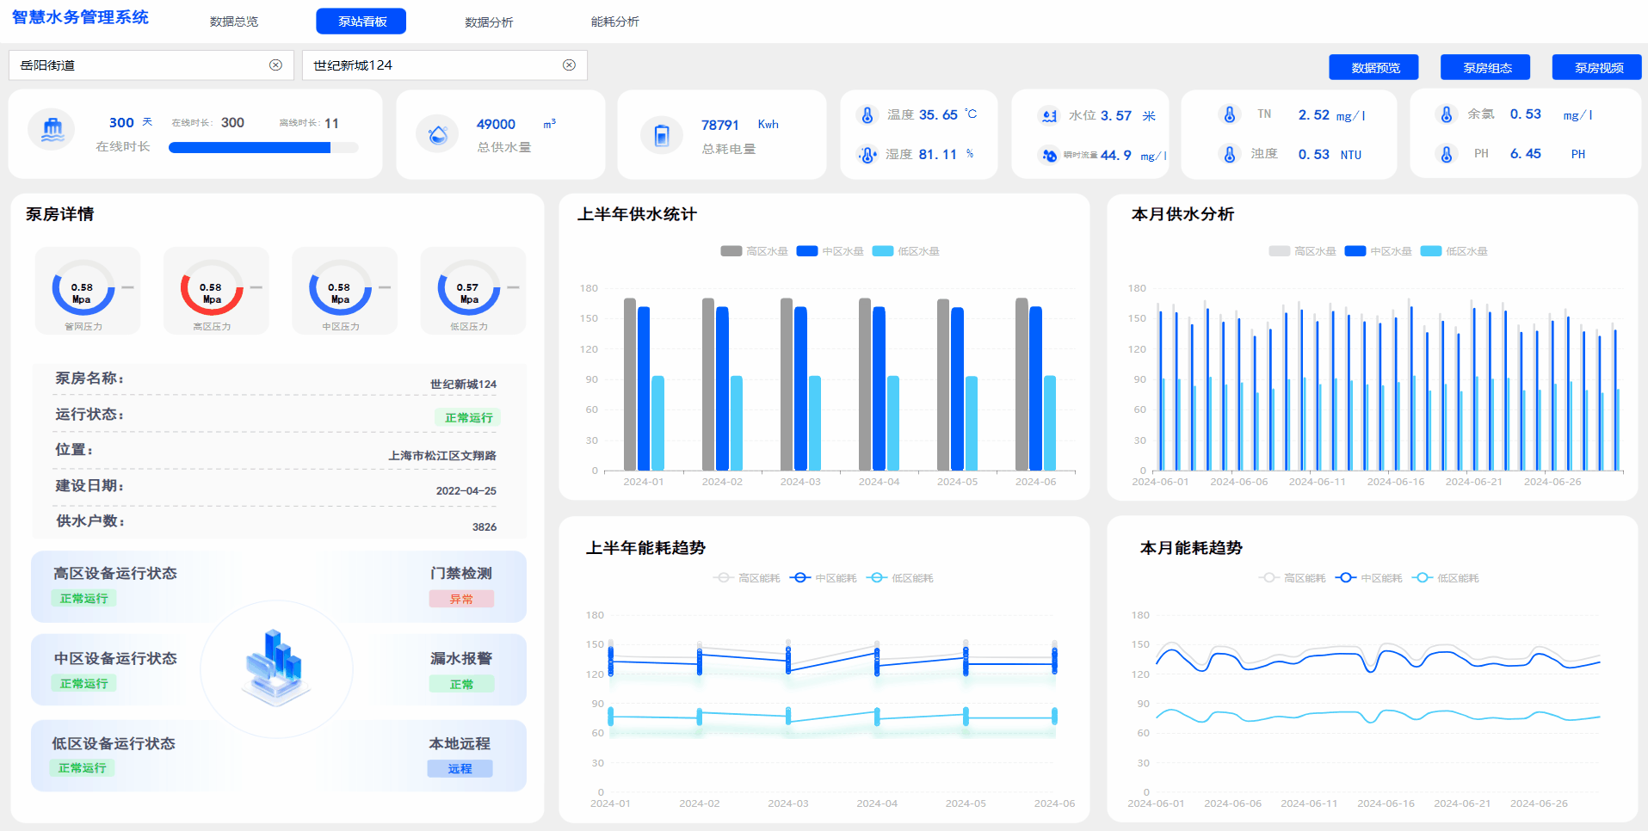Click the 3D pump building illustration

point(276,667)
